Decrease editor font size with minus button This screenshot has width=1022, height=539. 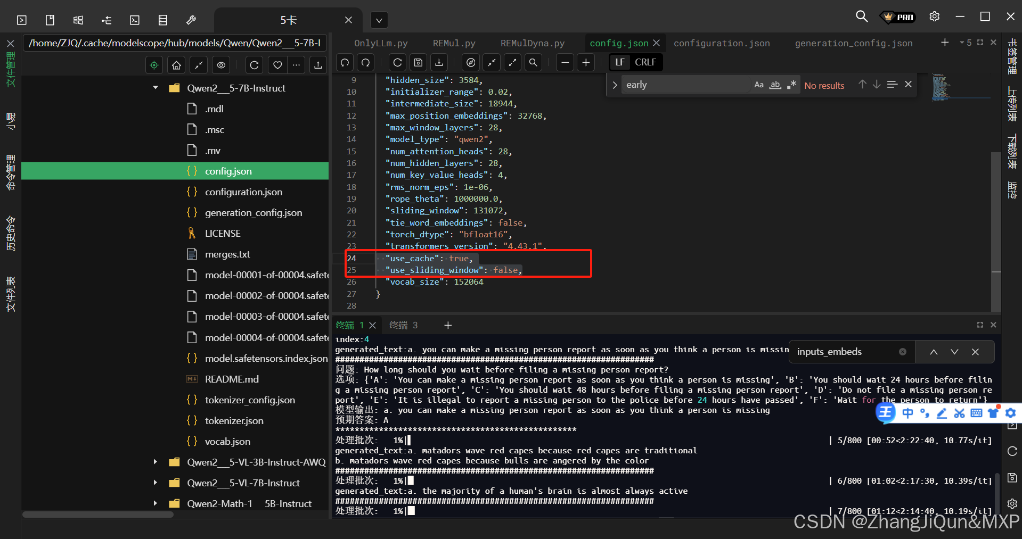565,62
